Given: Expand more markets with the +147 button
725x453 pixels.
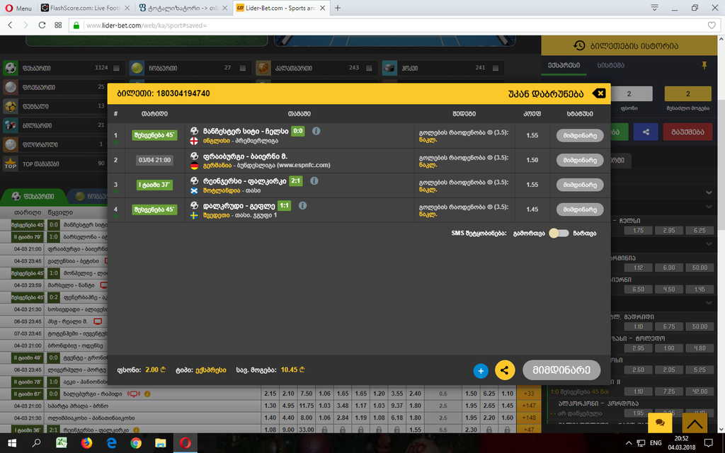Looking at the screenshot, I should 529,406.
